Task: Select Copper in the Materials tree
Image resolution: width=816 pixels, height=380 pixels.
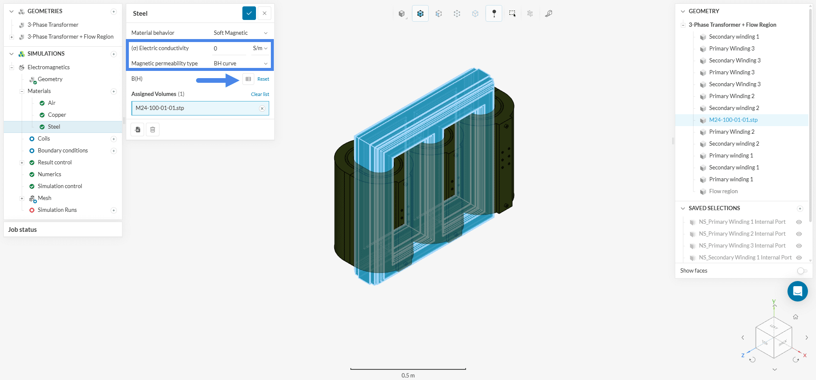Action: (x=57, y=115)
